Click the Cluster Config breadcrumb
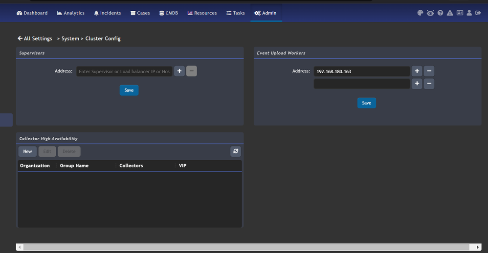 click(103, 38)
